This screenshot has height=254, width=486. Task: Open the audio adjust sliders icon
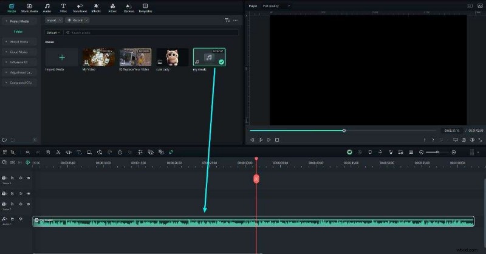[x=140, y=153]
